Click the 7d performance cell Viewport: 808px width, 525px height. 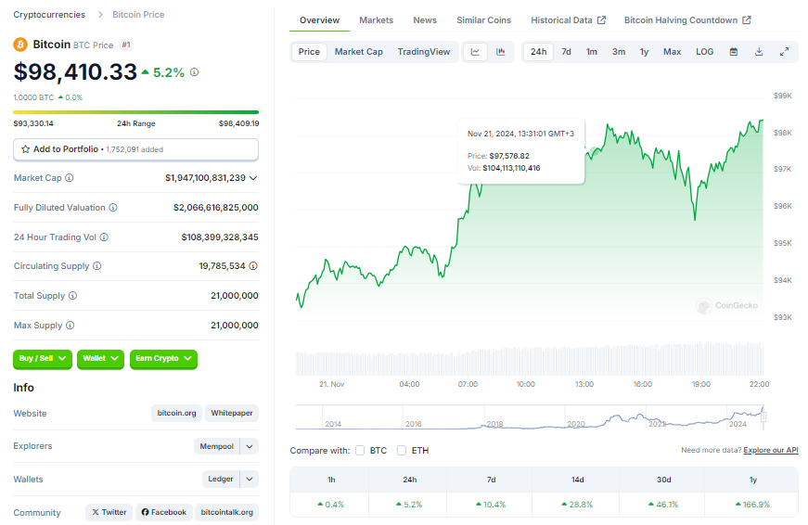[x=491, y=505]
